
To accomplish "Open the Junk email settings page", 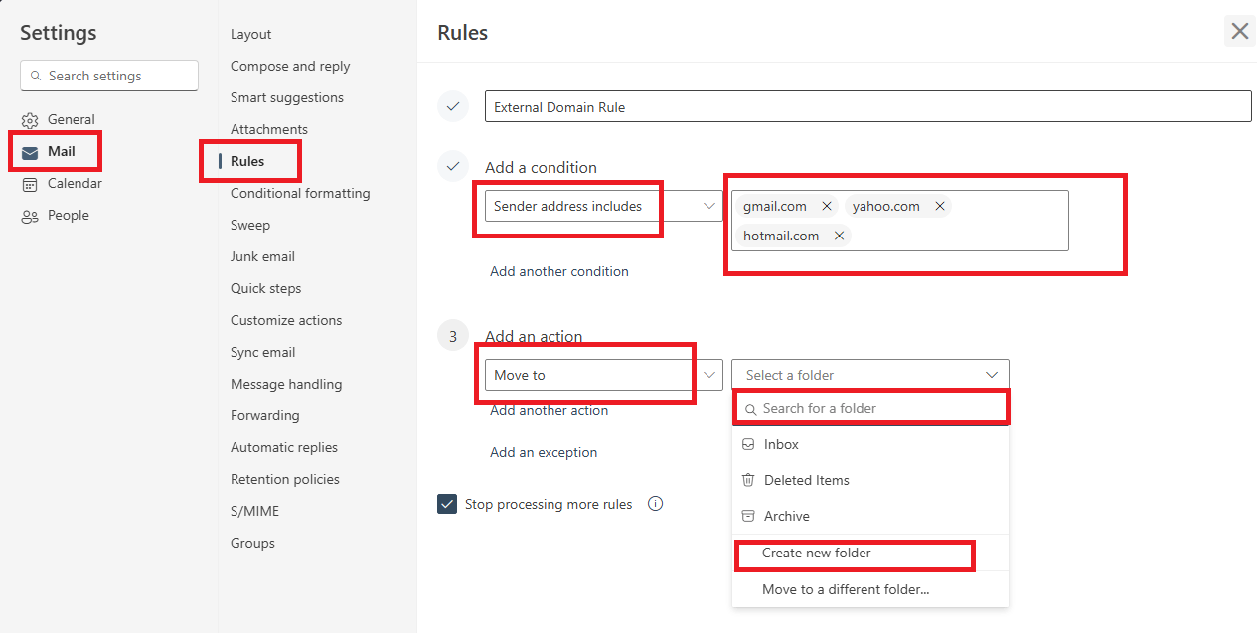I will coord(262,256).
